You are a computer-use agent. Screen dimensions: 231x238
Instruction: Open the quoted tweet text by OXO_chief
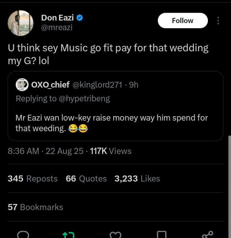click(x=112, y=123)
